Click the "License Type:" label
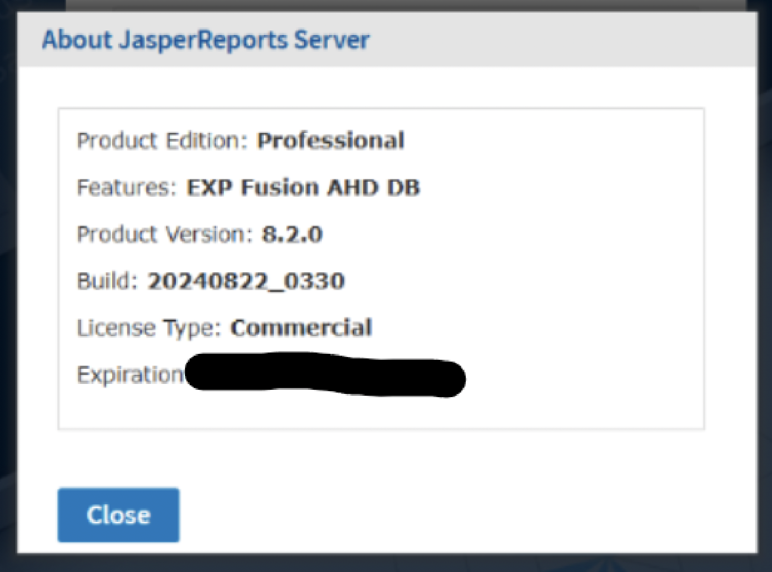 149,328
